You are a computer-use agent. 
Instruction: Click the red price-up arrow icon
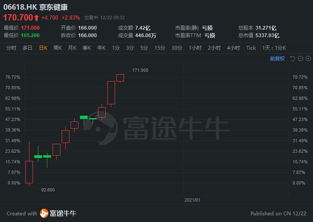36,18
